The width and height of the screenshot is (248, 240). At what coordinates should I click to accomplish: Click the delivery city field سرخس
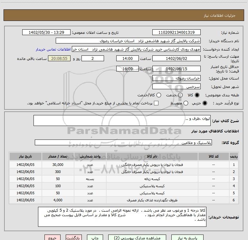176,86
